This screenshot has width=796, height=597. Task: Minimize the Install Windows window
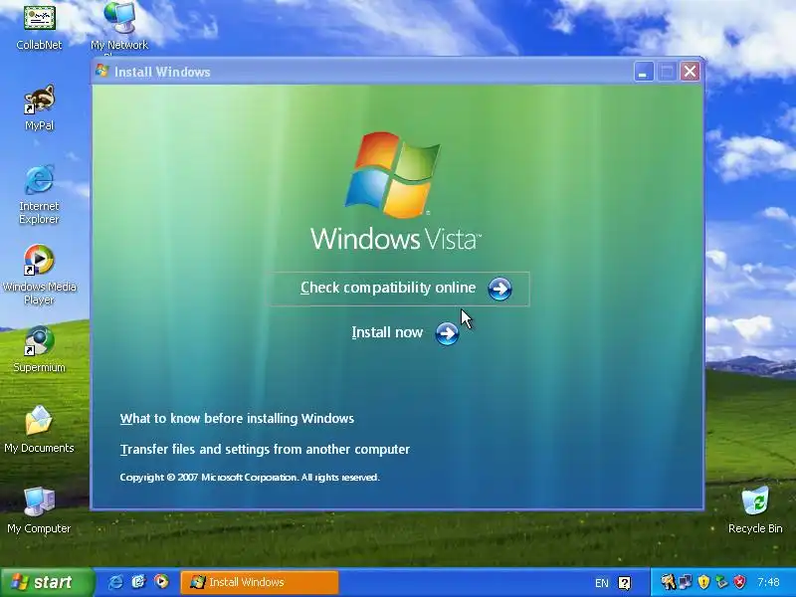point(643,72)
